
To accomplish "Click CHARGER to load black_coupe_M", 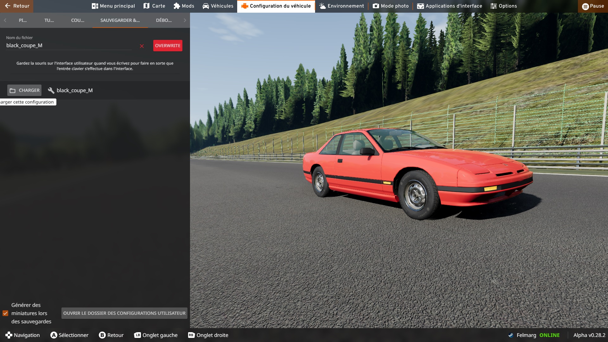I will (24, 90).
